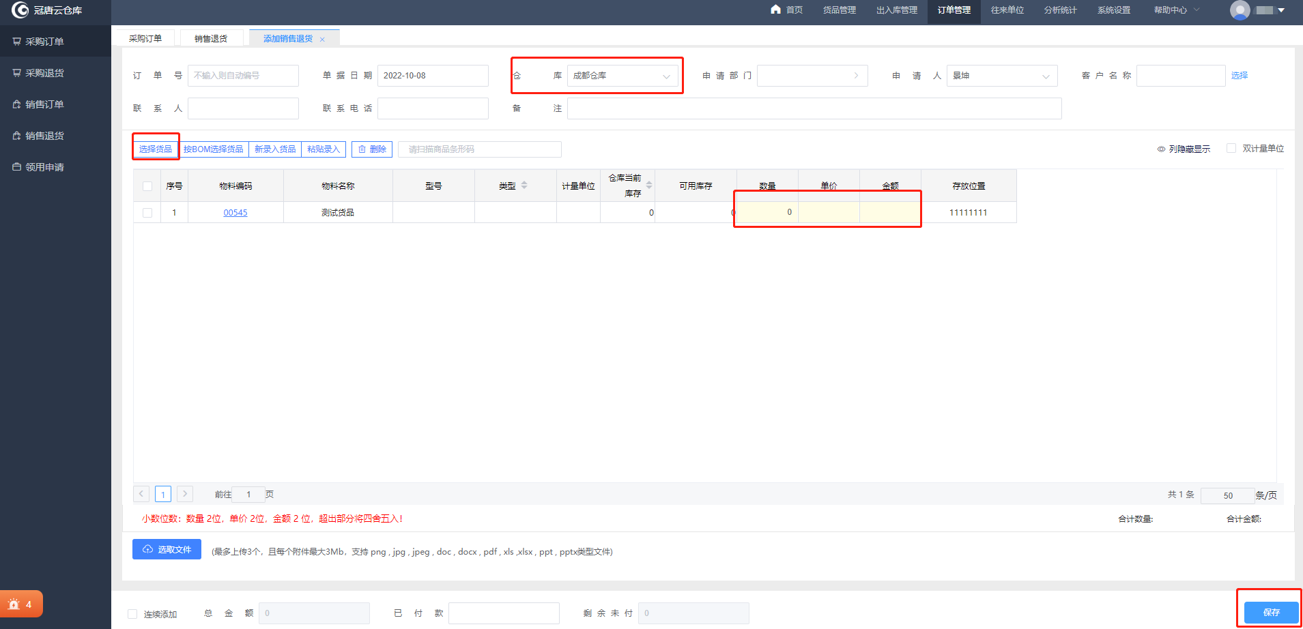The height and width of the screenshot is (629, 1303).
Task: Expand the user account dropdown arrow
Action: [1281, 10]
